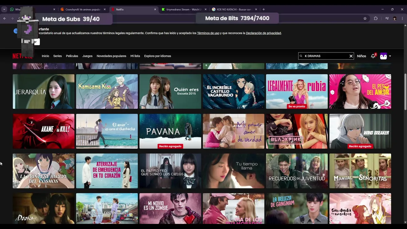
Task: Click the page vertical scrollbar thumb
Action: (x=405, y=92)
